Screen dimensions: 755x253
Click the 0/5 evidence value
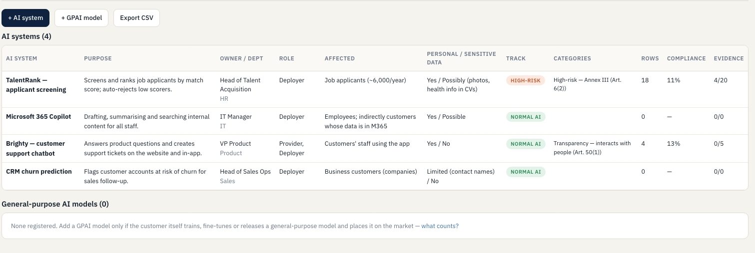coord(719,144)
